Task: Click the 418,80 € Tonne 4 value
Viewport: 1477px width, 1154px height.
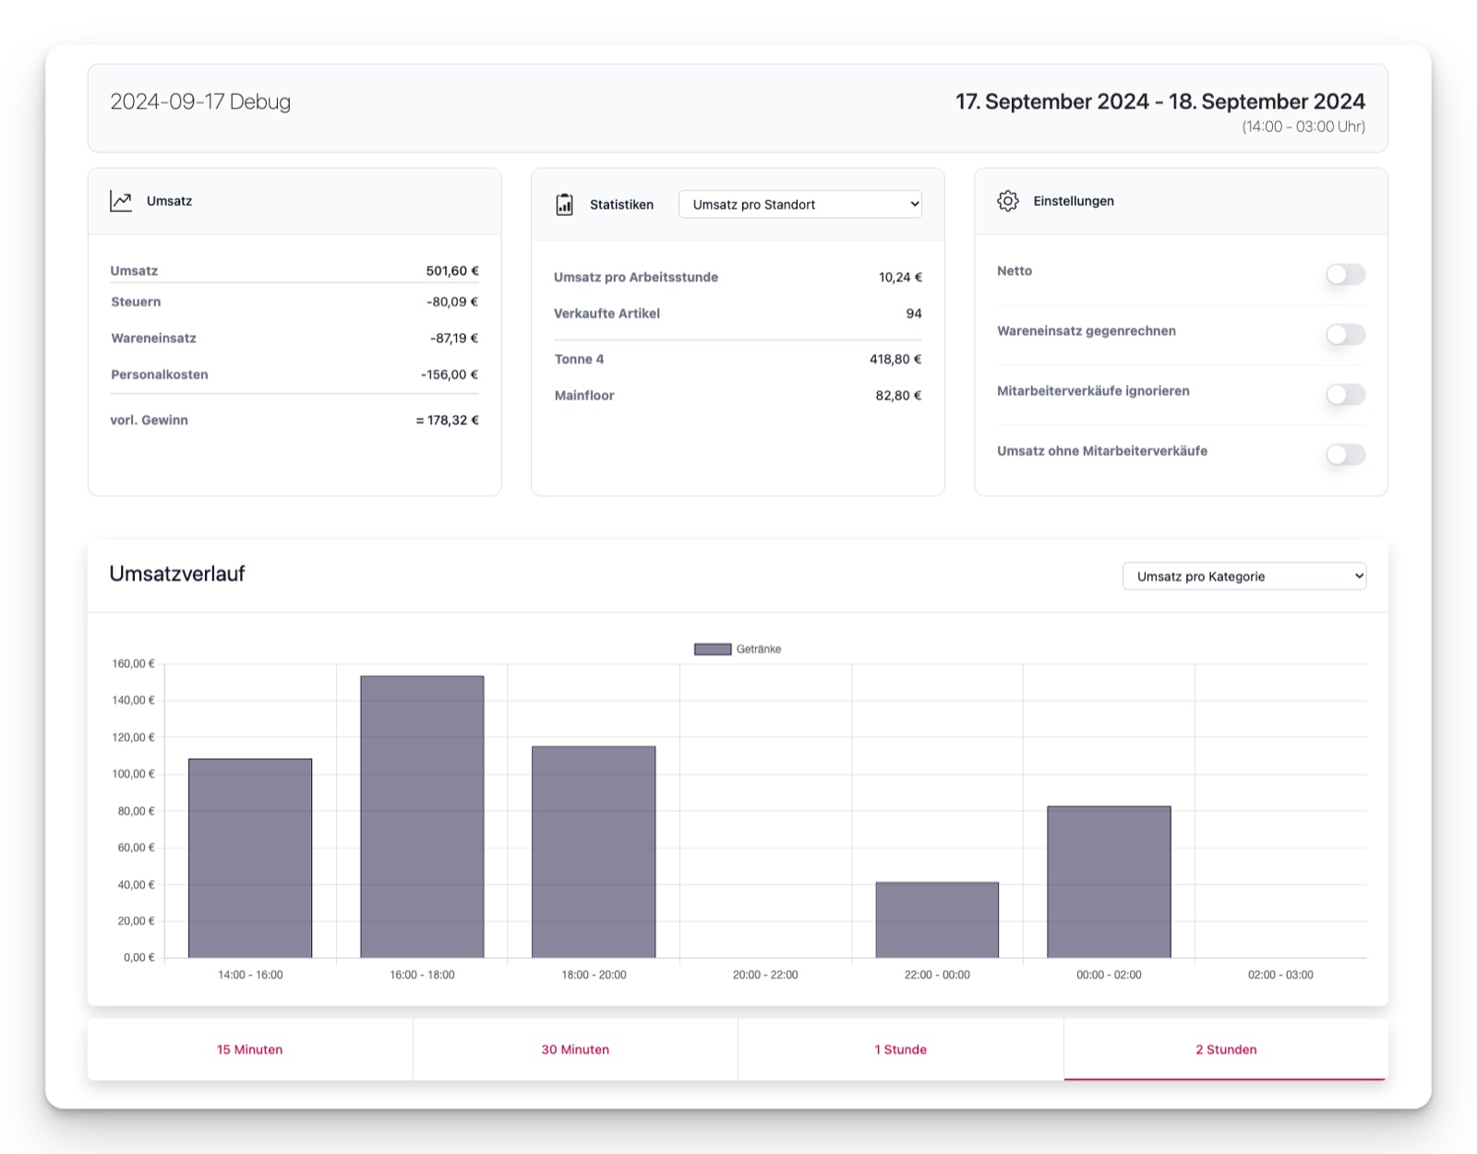Action: 895,359
